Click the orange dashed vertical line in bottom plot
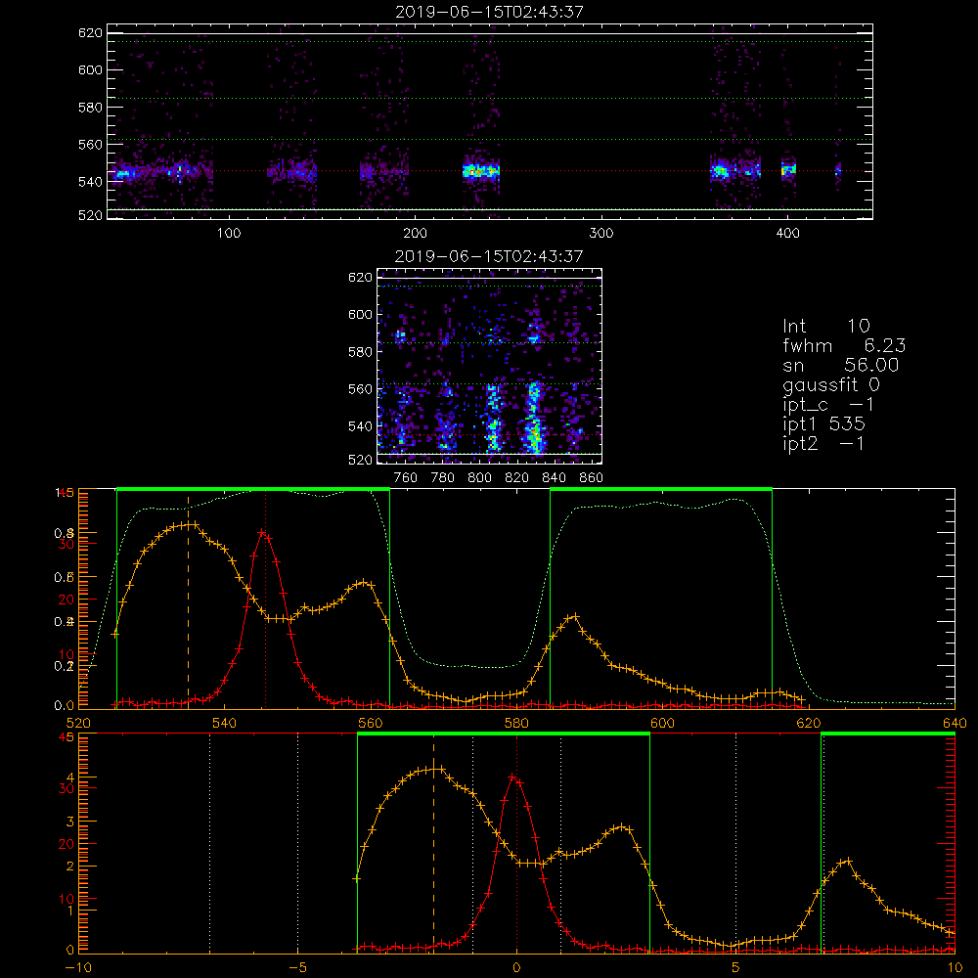Image resolution: width=978 pixels, height=978 pixels. click(434, 845)
